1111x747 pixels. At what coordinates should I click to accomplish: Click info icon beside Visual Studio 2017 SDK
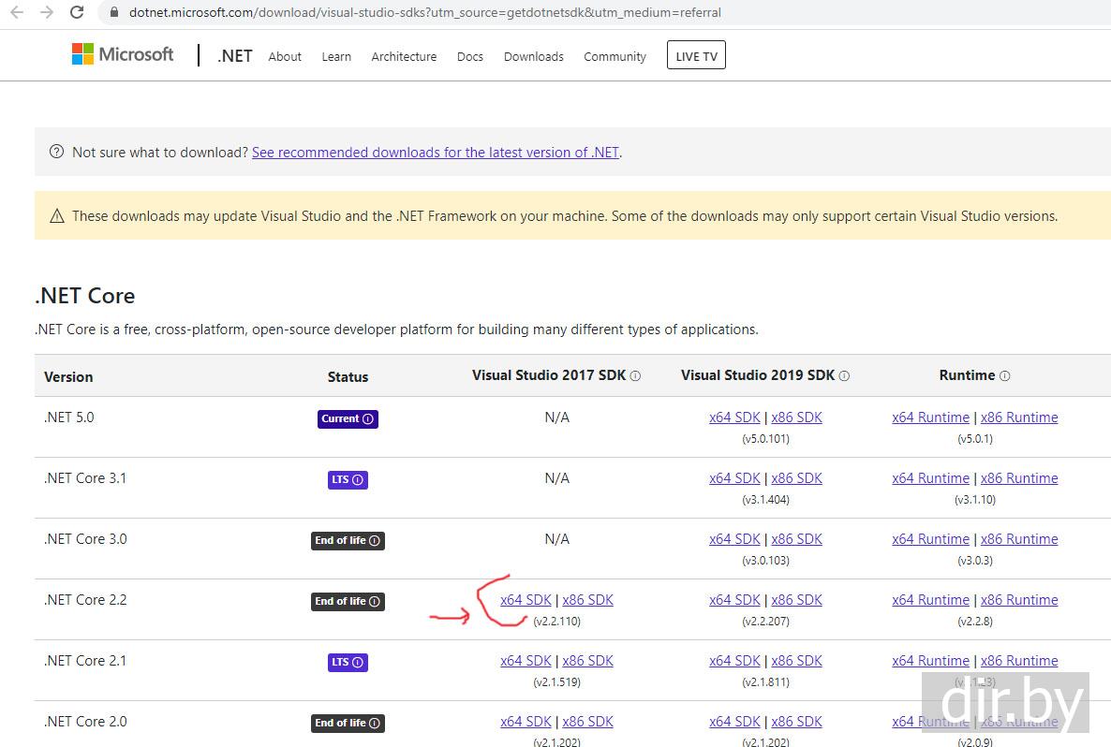(x=635, y=376)
